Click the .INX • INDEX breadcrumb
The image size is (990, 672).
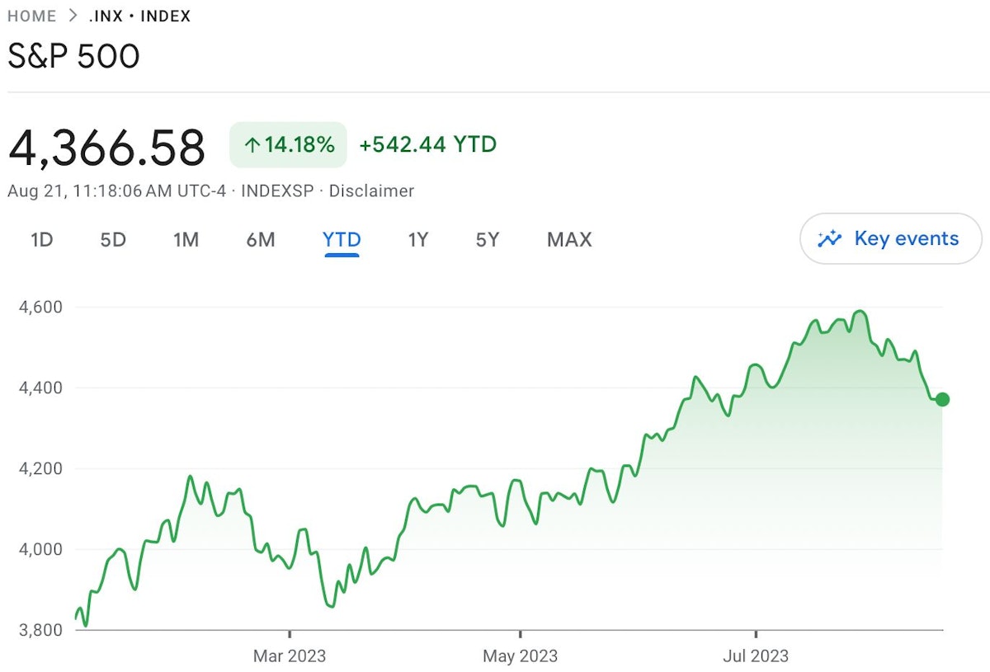[x=139, y=16]
